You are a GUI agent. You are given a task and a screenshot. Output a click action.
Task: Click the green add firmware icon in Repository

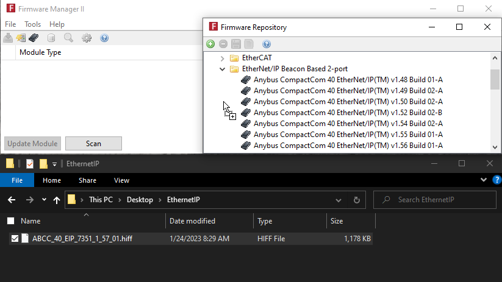pos(210,44)
